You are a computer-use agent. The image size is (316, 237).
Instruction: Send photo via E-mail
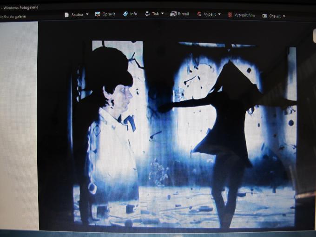[184, 14]
